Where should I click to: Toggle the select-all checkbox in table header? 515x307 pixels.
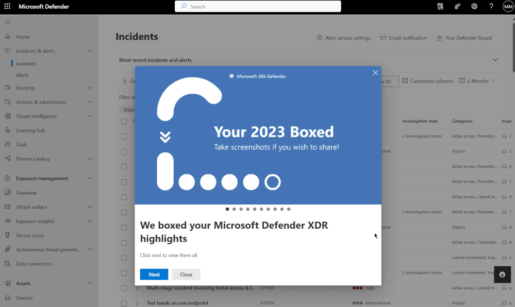click(x=124, y=121)
